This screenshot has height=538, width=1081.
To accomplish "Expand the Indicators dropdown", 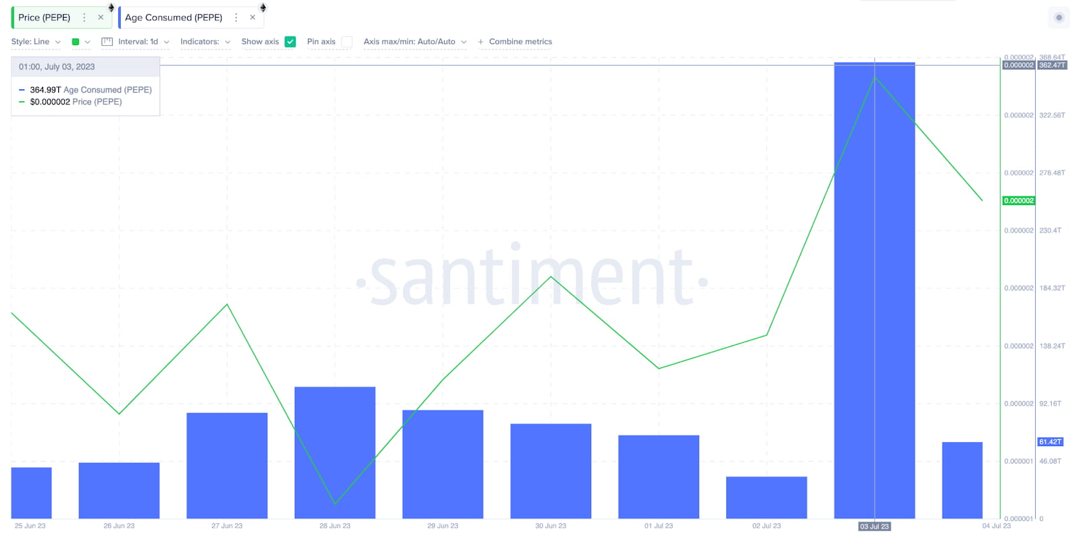I will click(205, 42).
